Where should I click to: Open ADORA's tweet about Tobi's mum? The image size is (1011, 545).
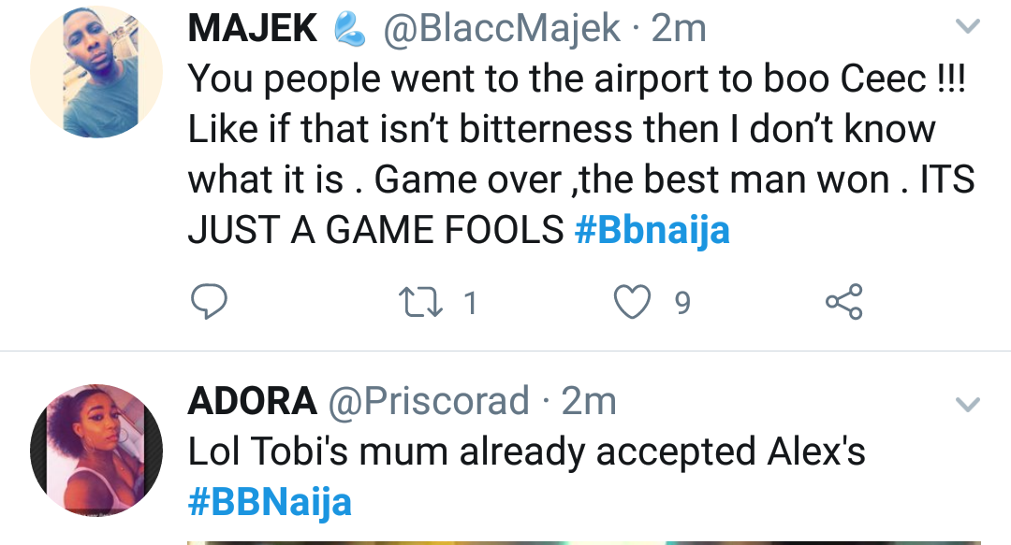tap(526, 452)
